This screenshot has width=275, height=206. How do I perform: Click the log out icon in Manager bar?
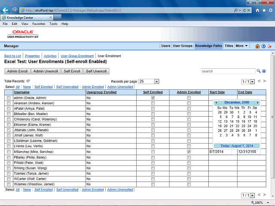click(x=269, y=46)
